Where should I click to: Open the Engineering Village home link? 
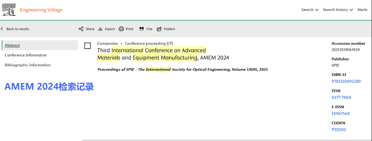41,10
